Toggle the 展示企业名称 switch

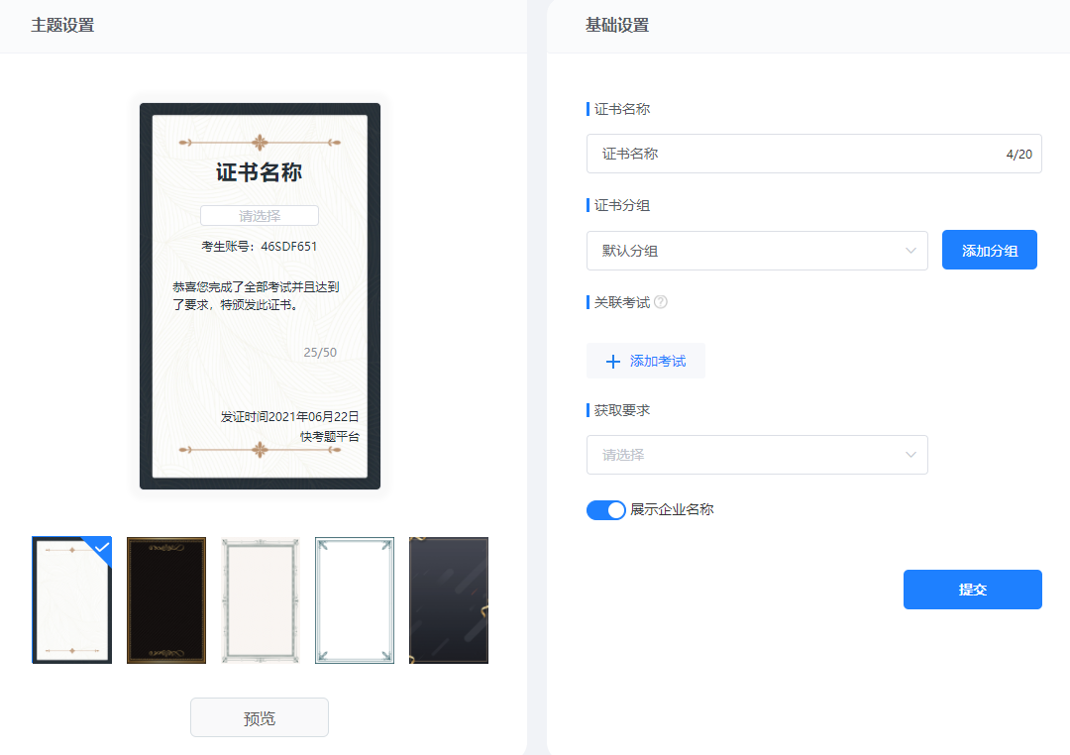606,510
